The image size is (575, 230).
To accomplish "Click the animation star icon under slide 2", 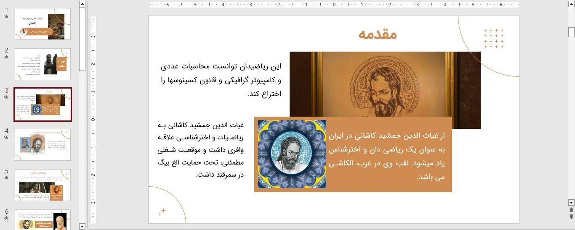I will click(6, 57).
